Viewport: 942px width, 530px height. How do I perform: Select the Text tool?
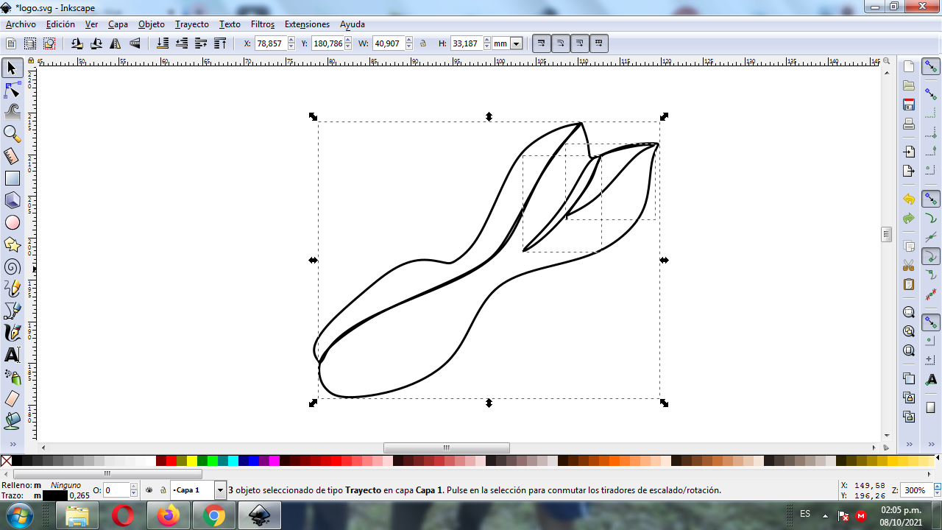pyautogui.click(x=12, y=355)
